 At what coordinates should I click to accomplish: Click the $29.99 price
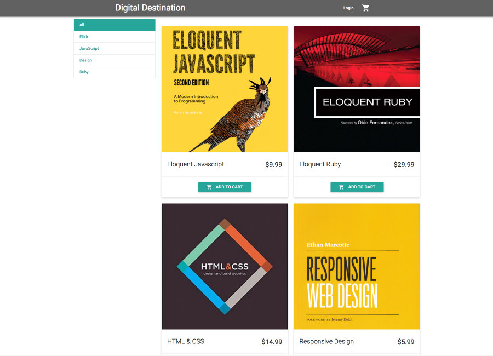404,164
